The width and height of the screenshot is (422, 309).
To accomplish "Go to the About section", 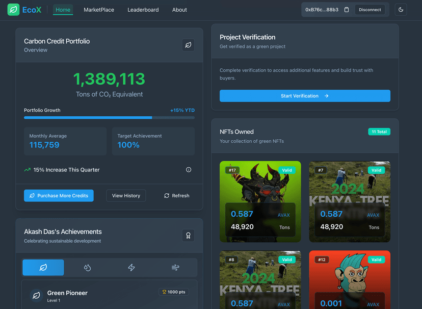I will 179,10.
